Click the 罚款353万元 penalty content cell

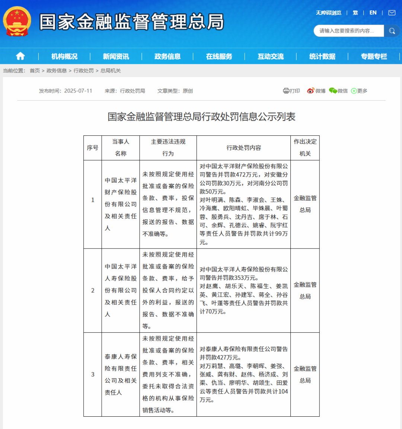[244, 291]
